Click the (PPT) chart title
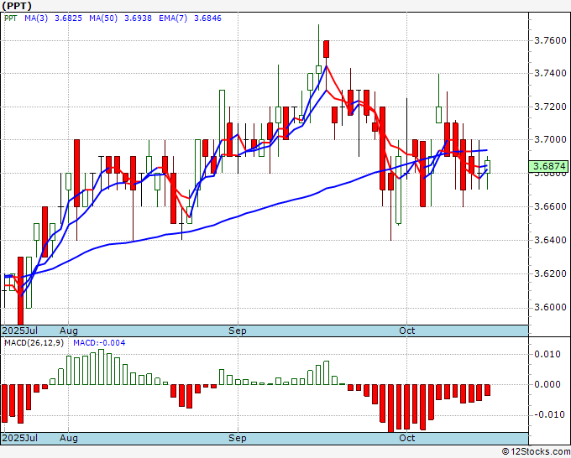This screenshot has height=458, width=571. (x=17, y=6)
